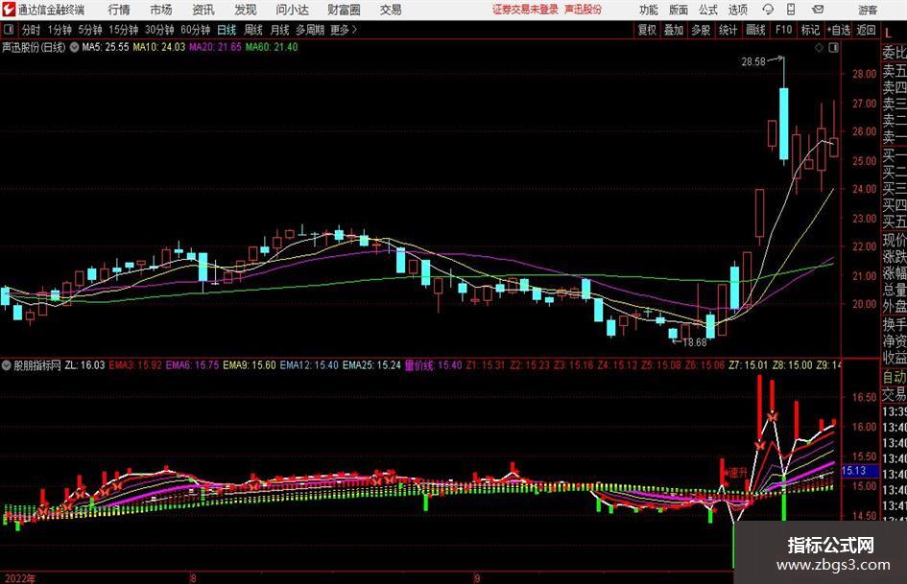907x584 pixels.
Task: Open the 市场 menu
Action: (161, 10)
